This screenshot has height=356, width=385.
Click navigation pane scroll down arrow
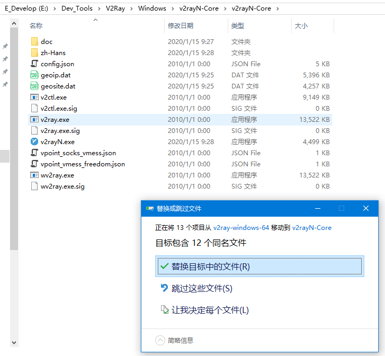pyautogui.click(x=14, y=342)
